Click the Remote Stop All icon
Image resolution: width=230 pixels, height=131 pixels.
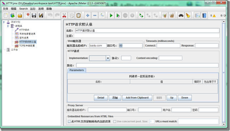coord(149,15)
